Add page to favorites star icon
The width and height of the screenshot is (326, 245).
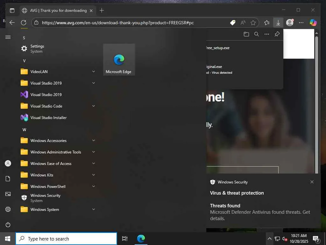253,23
